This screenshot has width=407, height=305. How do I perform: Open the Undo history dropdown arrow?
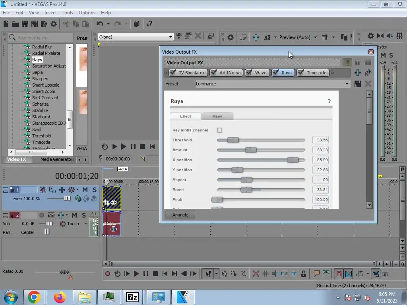[108, 24]
